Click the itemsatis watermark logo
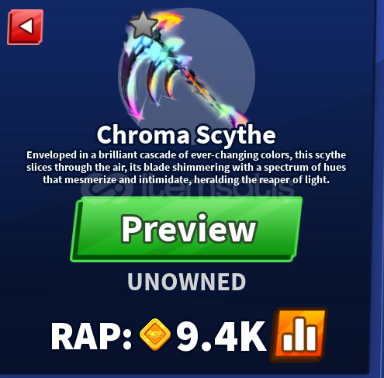Image resolution: width=384 pixels, height=378 pixels. 188,189
